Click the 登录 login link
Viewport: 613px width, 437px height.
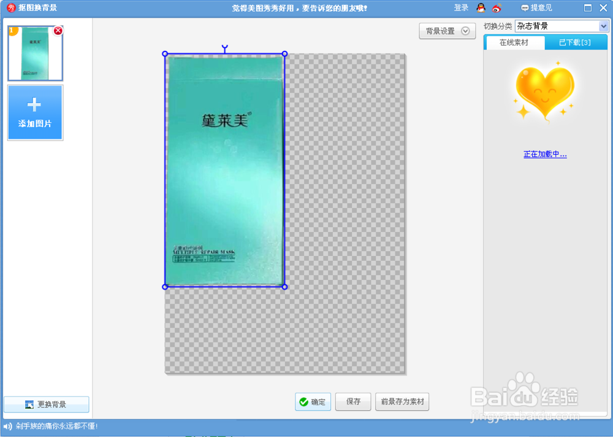tap(461, 8)
